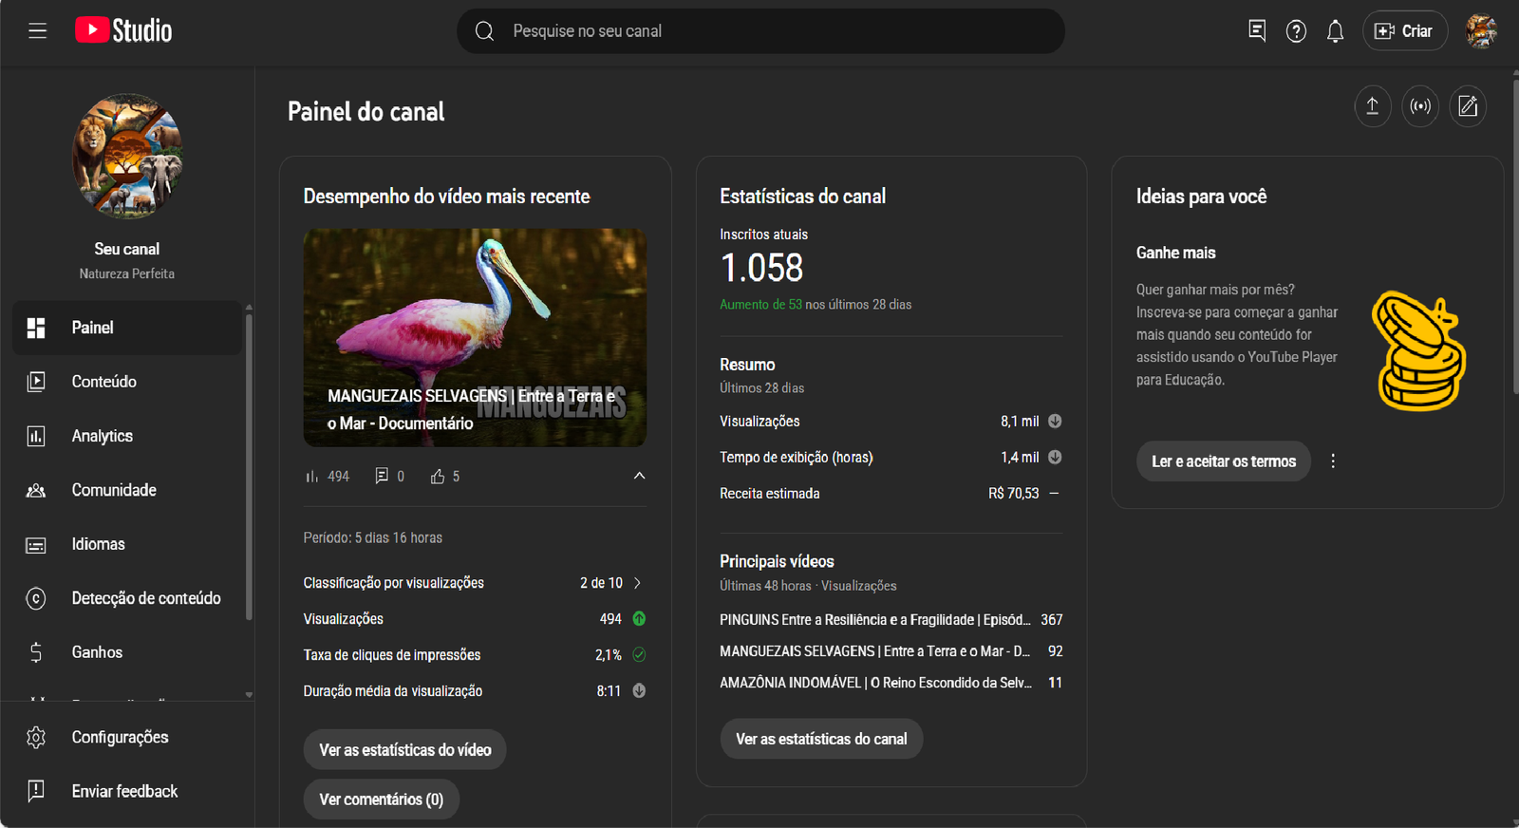
Task: Go to Conteúdo in sidebar
Action: (103, 382)
